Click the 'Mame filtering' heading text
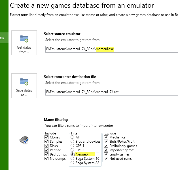Viewport: 178px width, 170px height. coord(56,120)
